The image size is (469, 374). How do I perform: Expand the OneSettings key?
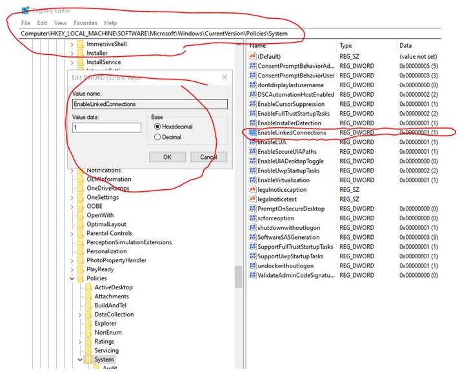[72, 198]
